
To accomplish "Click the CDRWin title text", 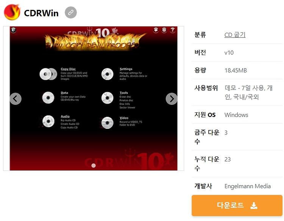I will [x=41, y=13].
